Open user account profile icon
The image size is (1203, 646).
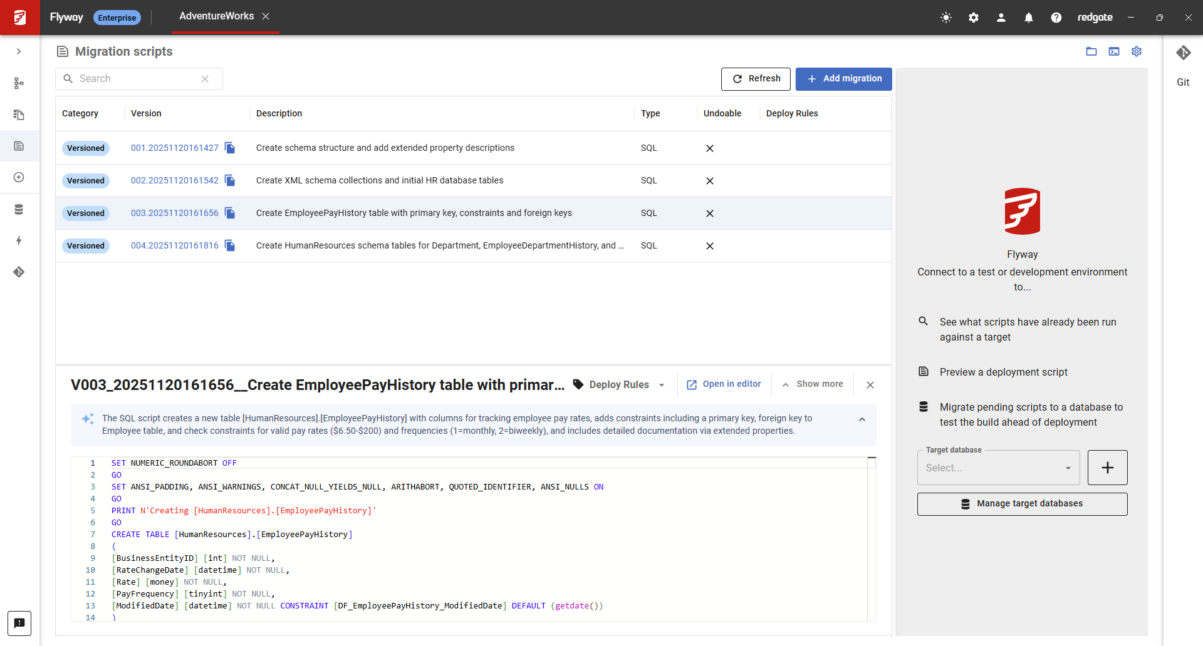1001,18
